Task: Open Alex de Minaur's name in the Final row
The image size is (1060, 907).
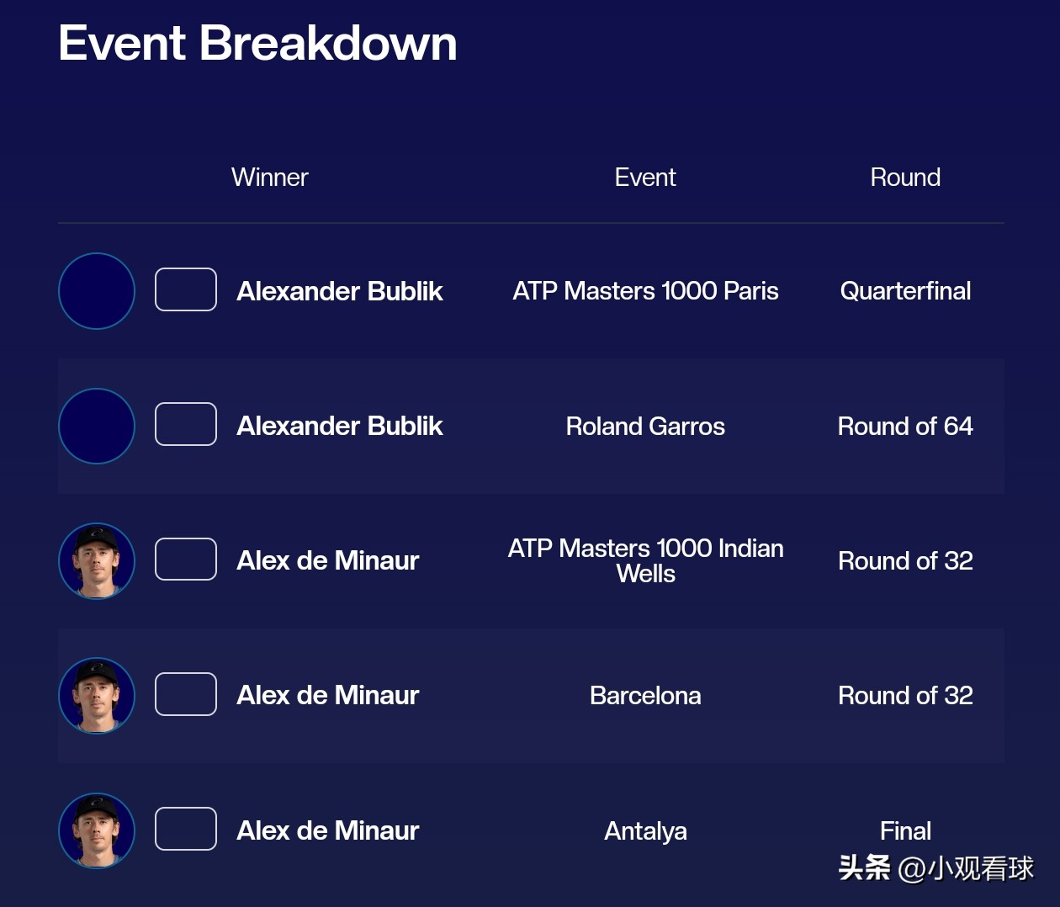Action: [327, 830]
